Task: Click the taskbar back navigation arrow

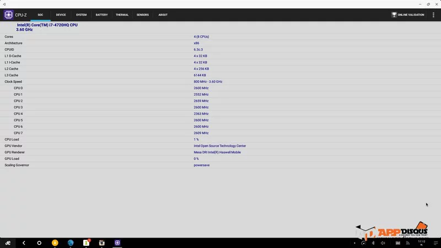Action: pos(24,243)
